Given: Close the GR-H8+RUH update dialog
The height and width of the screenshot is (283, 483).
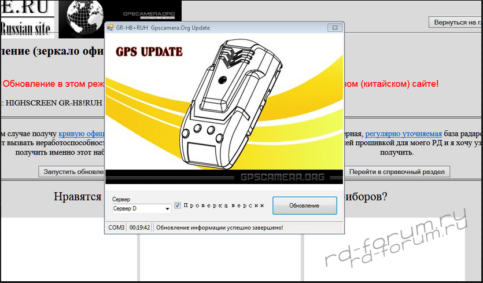Looking at the screenshot, I should point(335,28).
